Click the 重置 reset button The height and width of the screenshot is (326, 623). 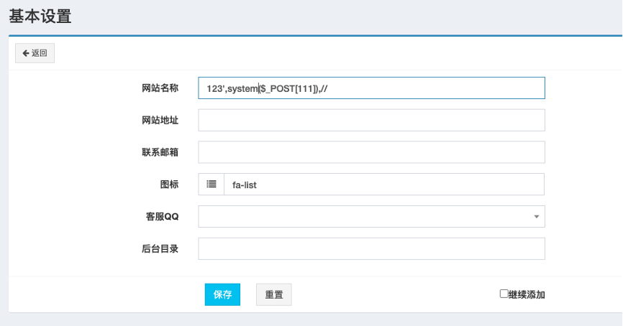coord(274,294)
